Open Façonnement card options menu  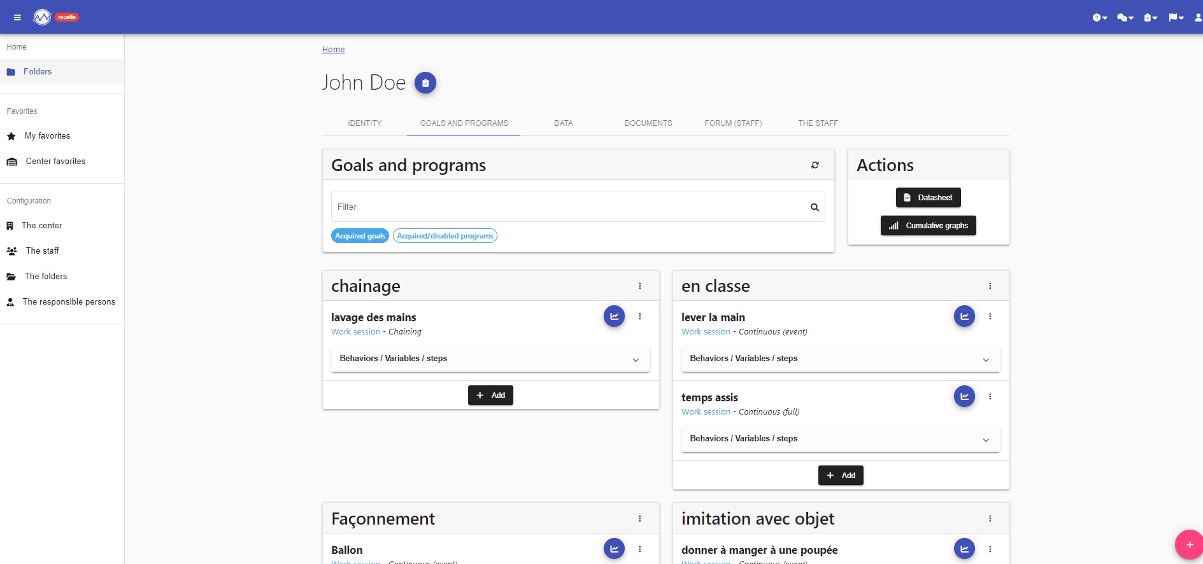(x=640, y=519)
